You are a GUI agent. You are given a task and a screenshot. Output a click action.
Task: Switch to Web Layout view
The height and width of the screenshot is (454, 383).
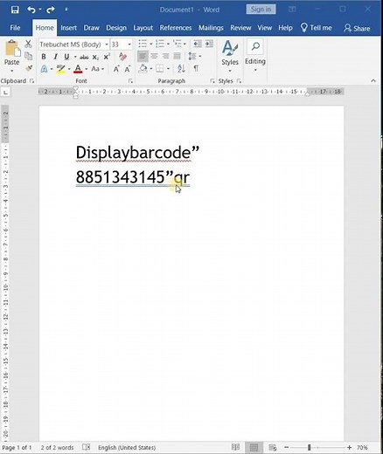[272, 447]
